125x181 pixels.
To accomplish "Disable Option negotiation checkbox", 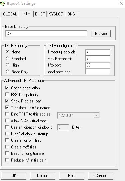I will coord(7,88).
